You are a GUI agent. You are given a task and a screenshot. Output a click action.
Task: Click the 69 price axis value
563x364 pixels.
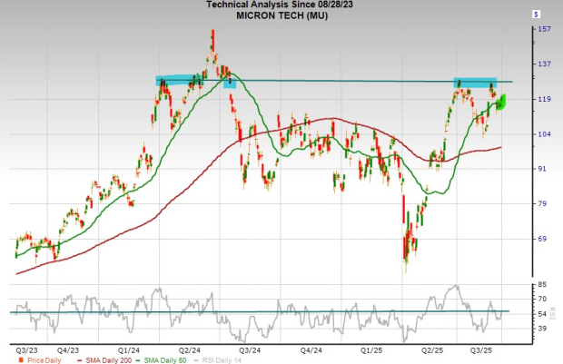(x=542, y=239)
